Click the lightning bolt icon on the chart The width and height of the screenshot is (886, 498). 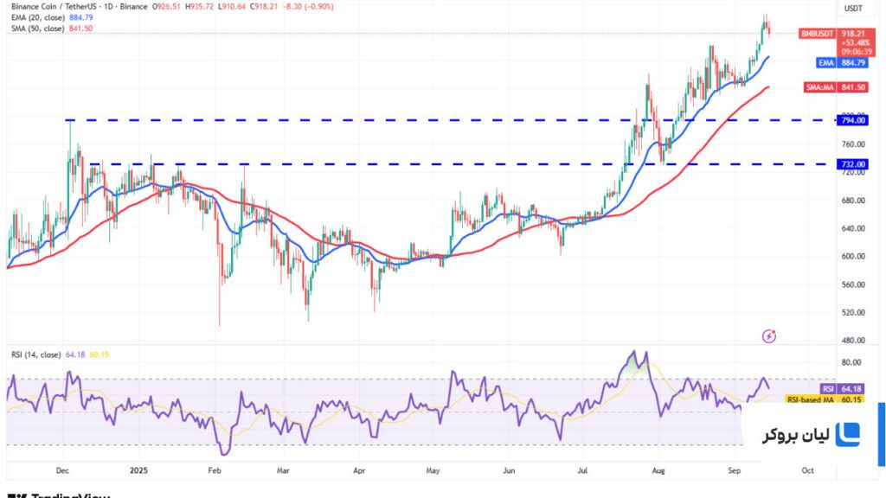tap(769, 336)
